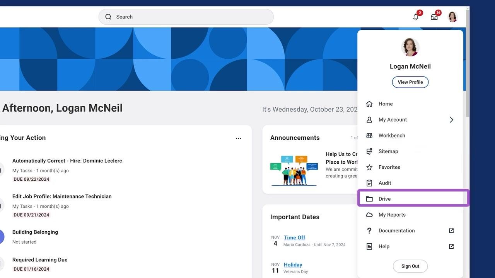
Task: Click Maria Cardoza - Until Nov 7, 2024
Action: [314, 245]
